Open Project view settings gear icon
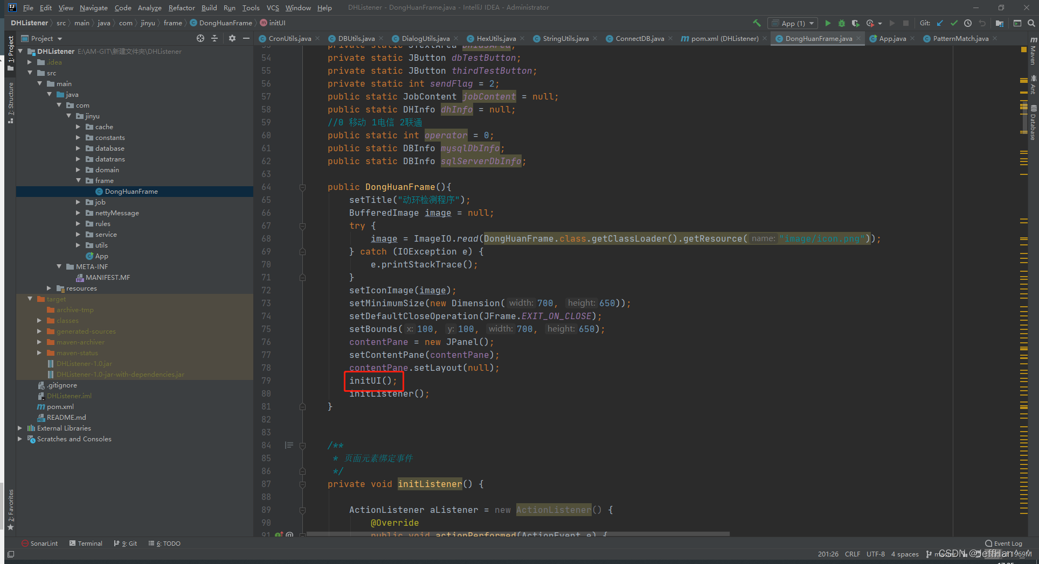This screenshot has width=1039, height=564. click(231, 38)
